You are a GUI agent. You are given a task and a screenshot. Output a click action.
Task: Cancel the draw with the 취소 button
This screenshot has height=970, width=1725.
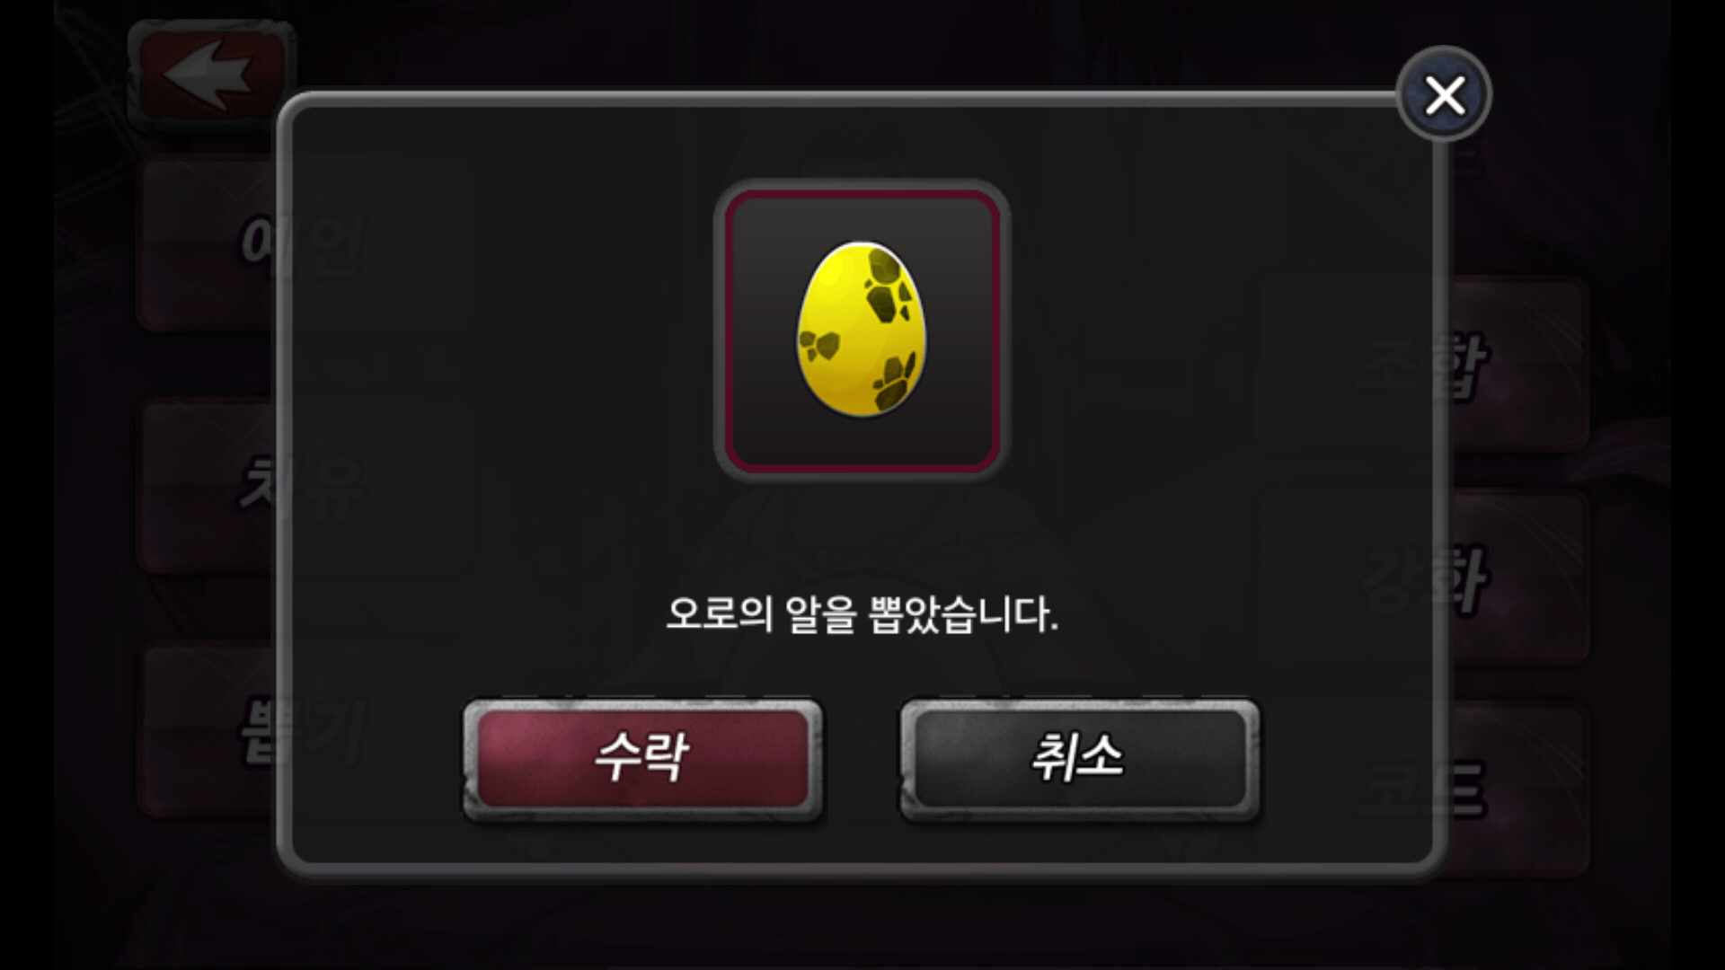coord(1079,757)
